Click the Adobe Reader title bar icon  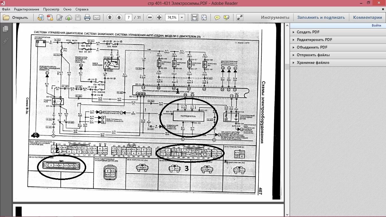point(3,3)
